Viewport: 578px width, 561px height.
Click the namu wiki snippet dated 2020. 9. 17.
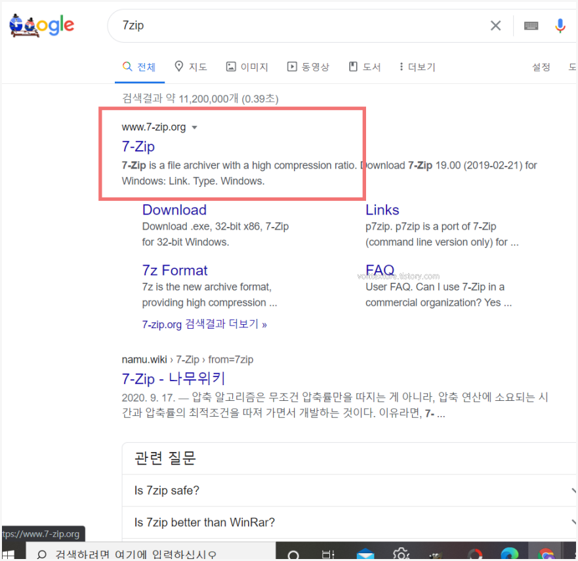(335, 405)
